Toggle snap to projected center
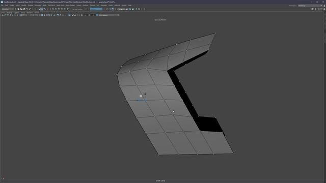Screen dimensions: 326x183 (x=62, y=9)
